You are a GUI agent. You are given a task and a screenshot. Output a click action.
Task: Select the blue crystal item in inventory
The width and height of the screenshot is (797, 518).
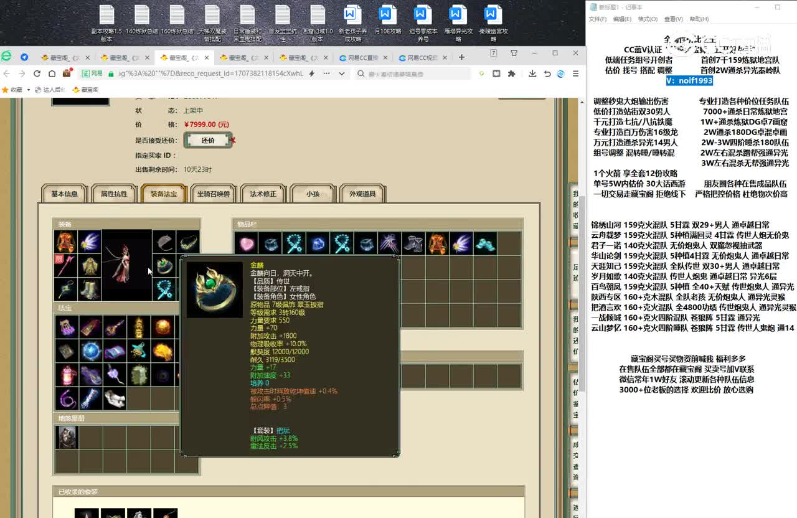click(x=318, y=243)
